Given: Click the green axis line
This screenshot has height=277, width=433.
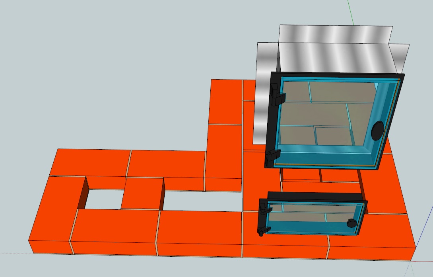Looking at the screenshot, I should point(350,12).
